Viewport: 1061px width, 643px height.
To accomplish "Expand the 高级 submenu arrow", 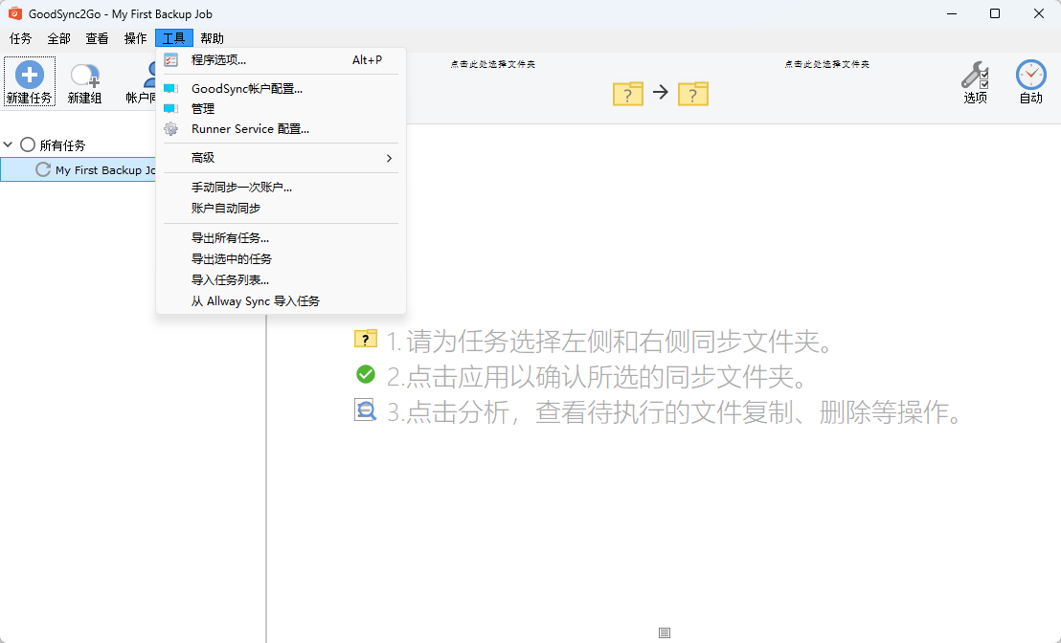I will click(x=389, y=158).
